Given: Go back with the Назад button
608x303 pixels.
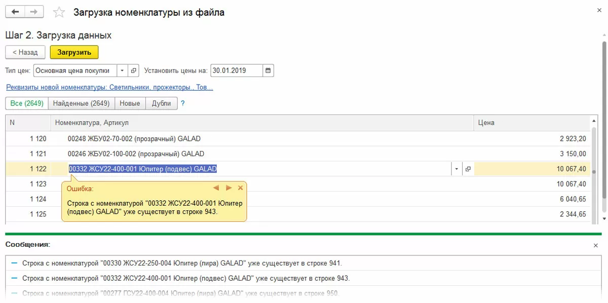Looking at the screenshot, I should point(25,52).
